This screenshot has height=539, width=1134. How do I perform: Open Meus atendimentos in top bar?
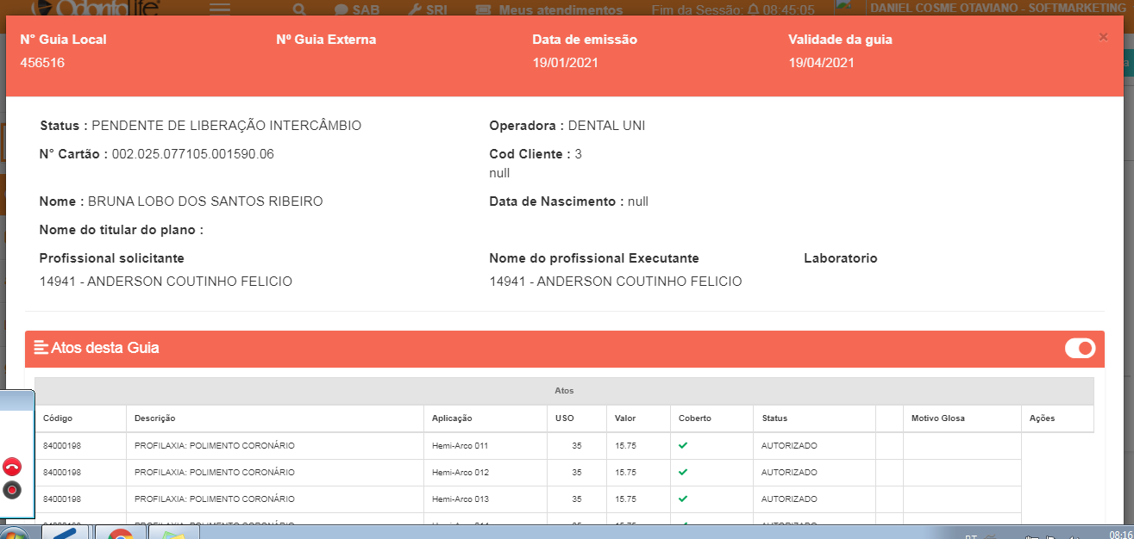549,10
